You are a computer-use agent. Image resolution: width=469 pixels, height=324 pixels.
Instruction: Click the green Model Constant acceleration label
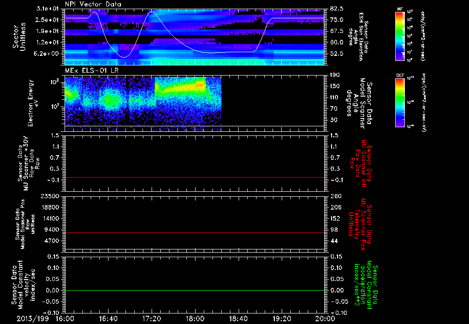pos(366,286)
